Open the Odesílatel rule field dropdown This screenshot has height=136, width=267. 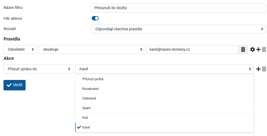coord(20,50)
